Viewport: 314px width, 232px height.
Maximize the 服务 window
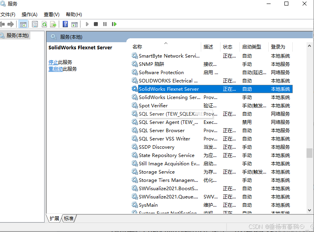286,4
